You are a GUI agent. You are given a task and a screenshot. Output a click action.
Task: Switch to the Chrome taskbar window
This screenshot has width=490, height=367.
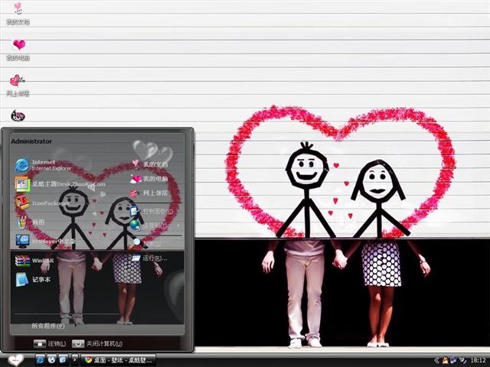pos(118,360)
